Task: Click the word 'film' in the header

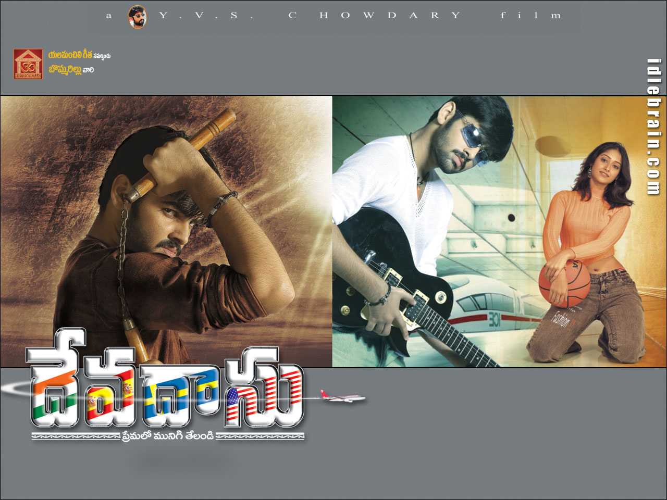Action: click(530, 16)
